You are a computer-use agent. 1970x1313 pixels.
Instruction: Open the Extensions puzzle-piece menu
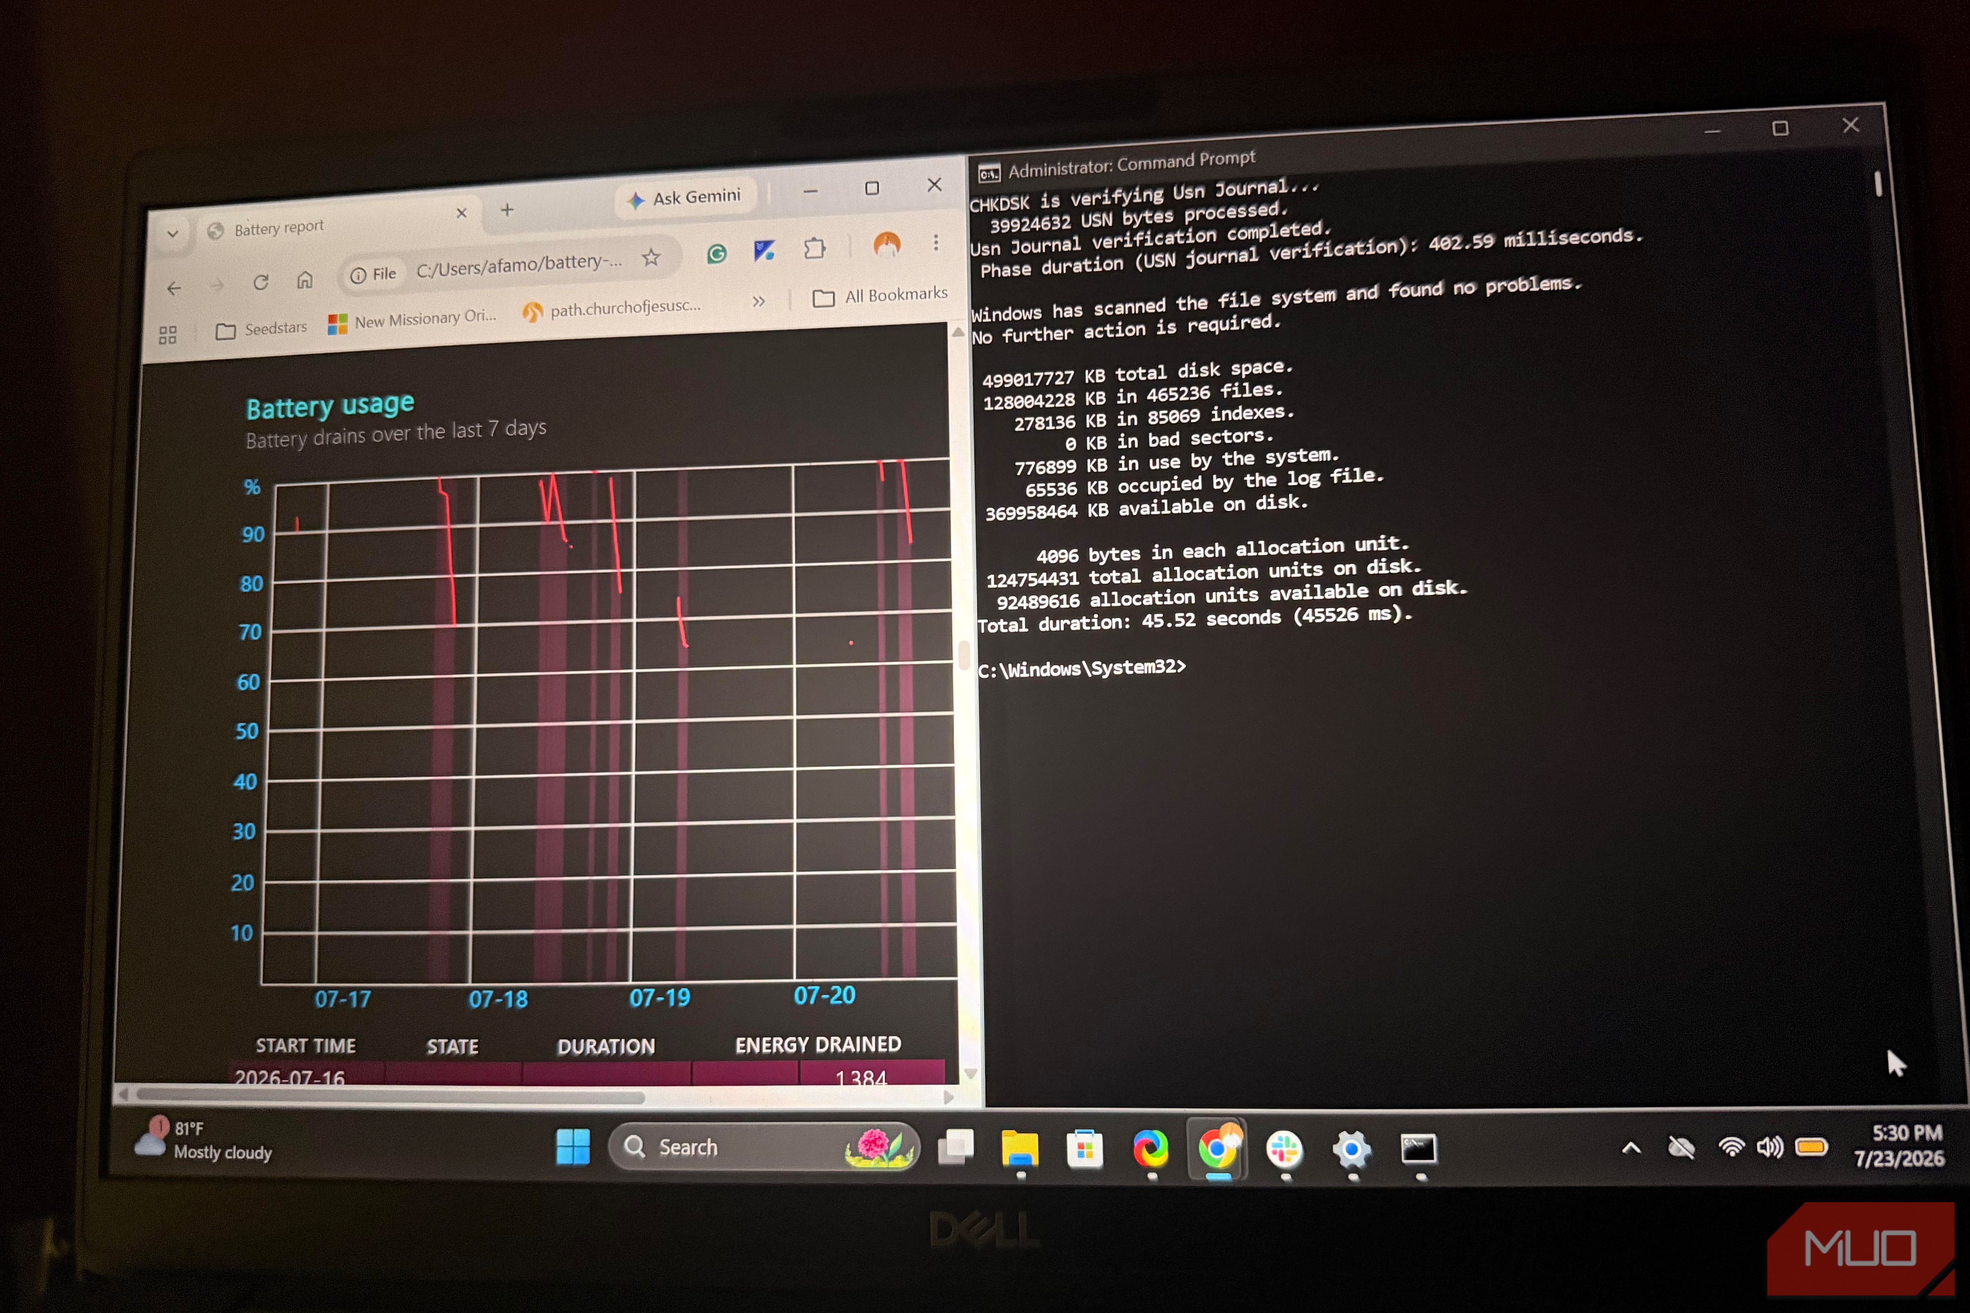click(814, 248)
